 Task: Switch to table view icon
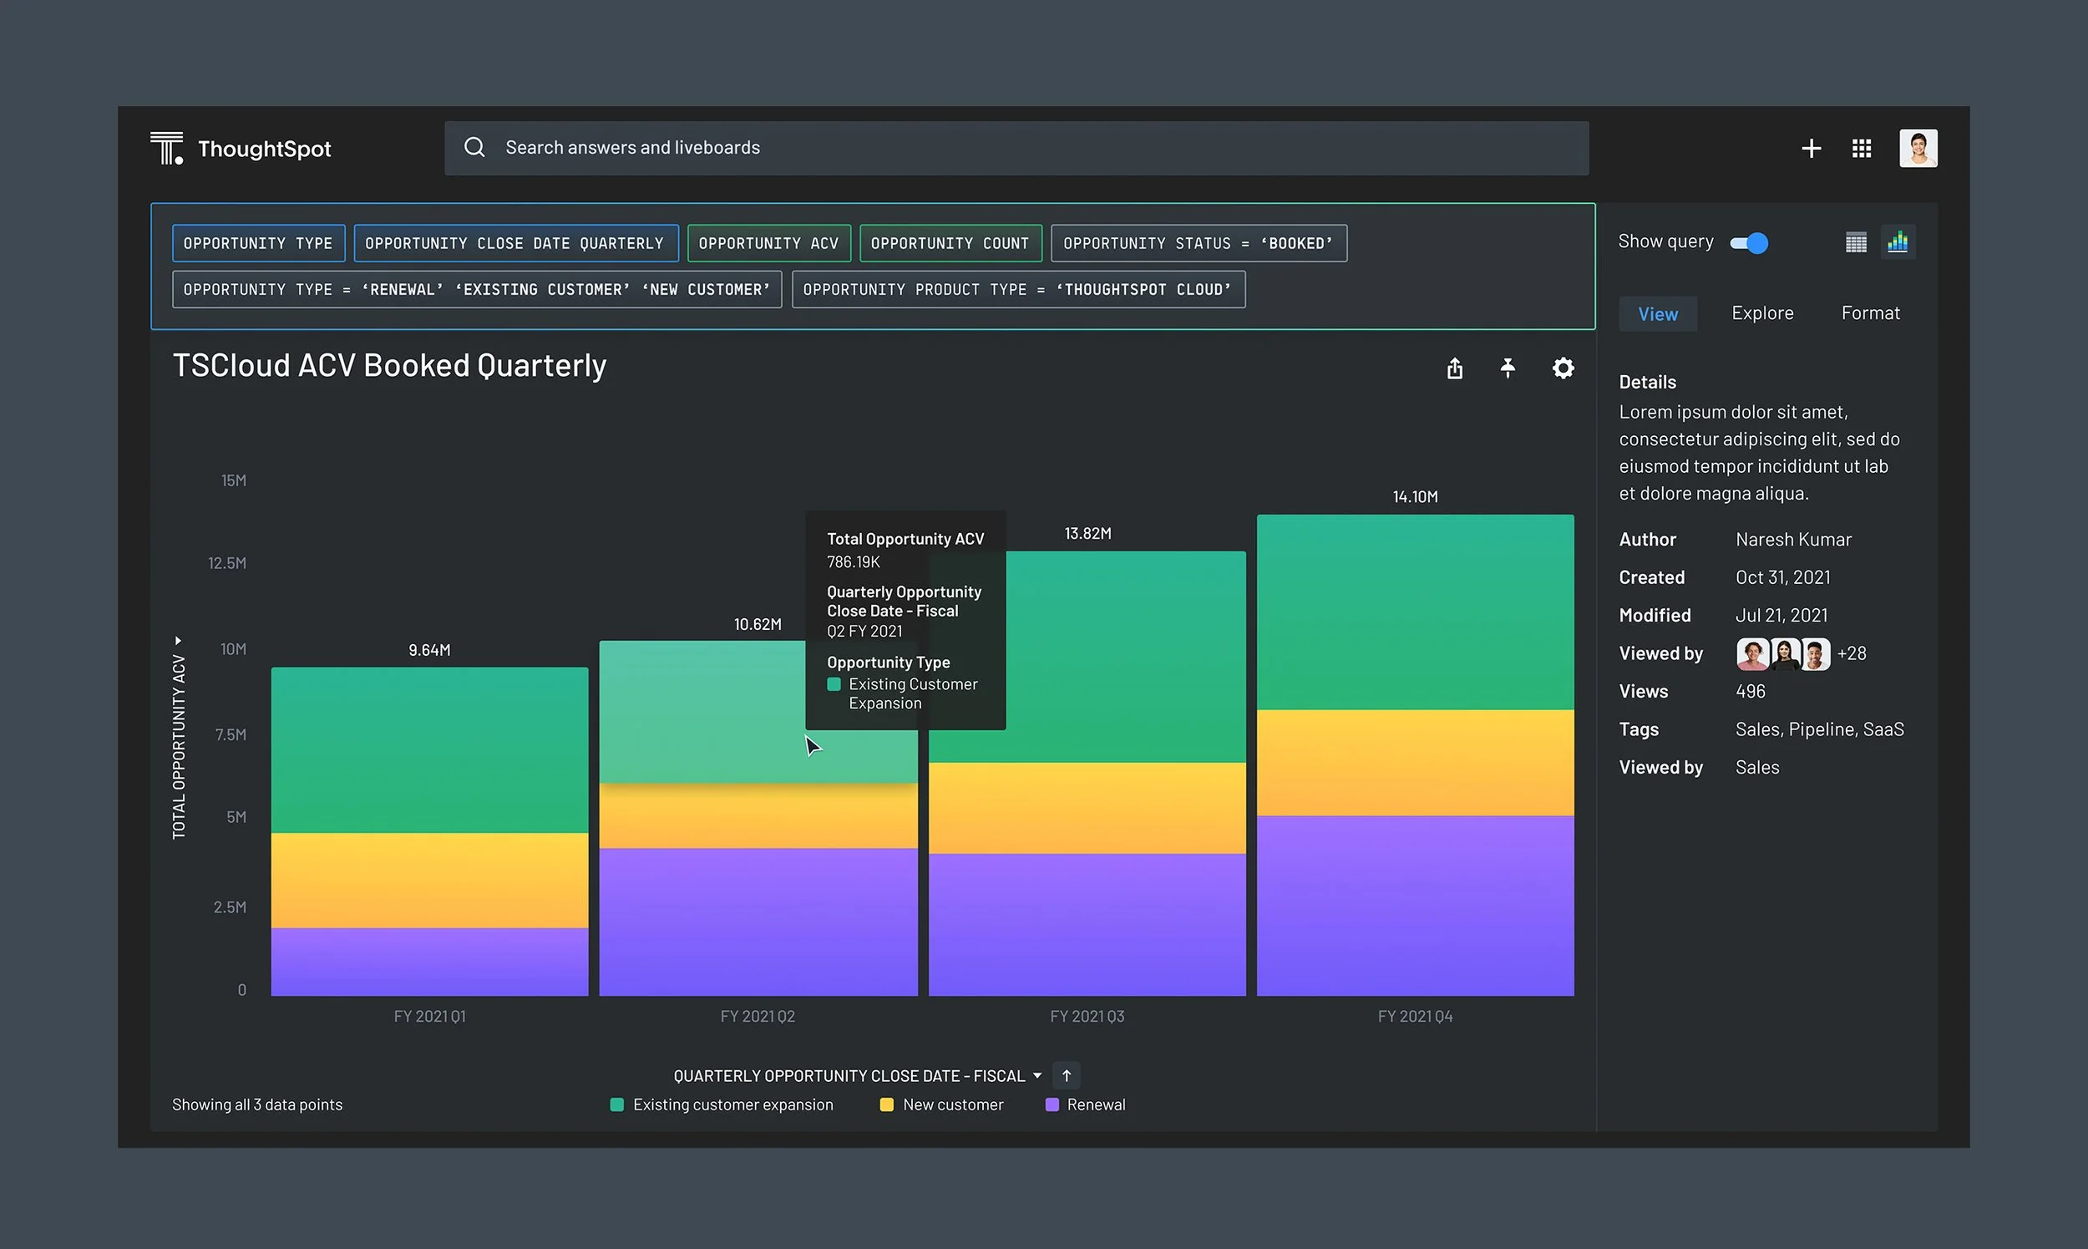click(1856, 242)
